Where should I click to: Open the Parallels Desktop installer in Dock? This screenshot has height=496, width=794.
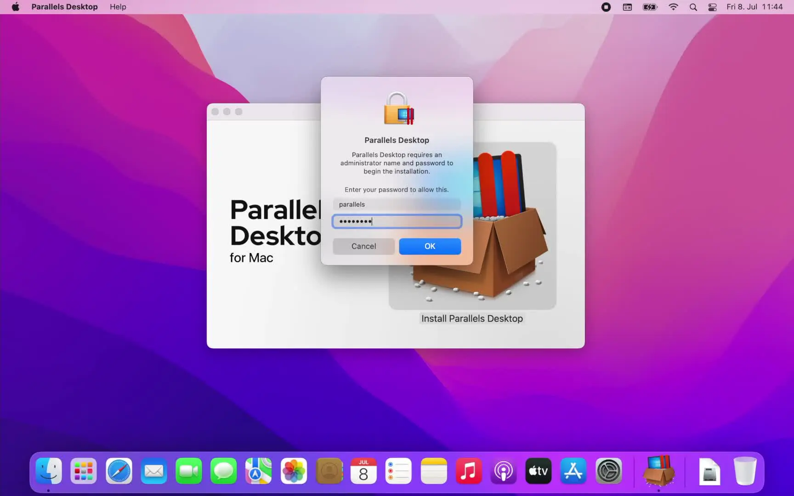tap(659, 471)
